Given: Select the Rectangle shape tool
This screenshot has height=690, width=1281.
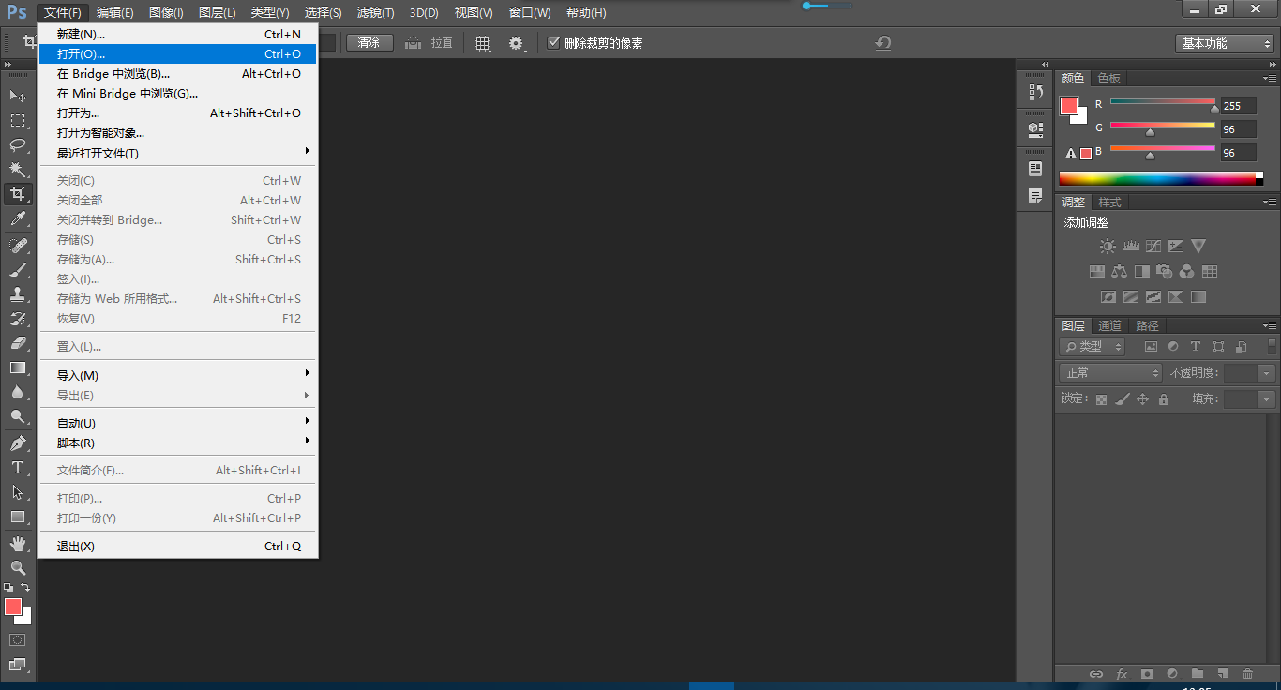Looking at the screenshot, I should [x=18, y=517].
